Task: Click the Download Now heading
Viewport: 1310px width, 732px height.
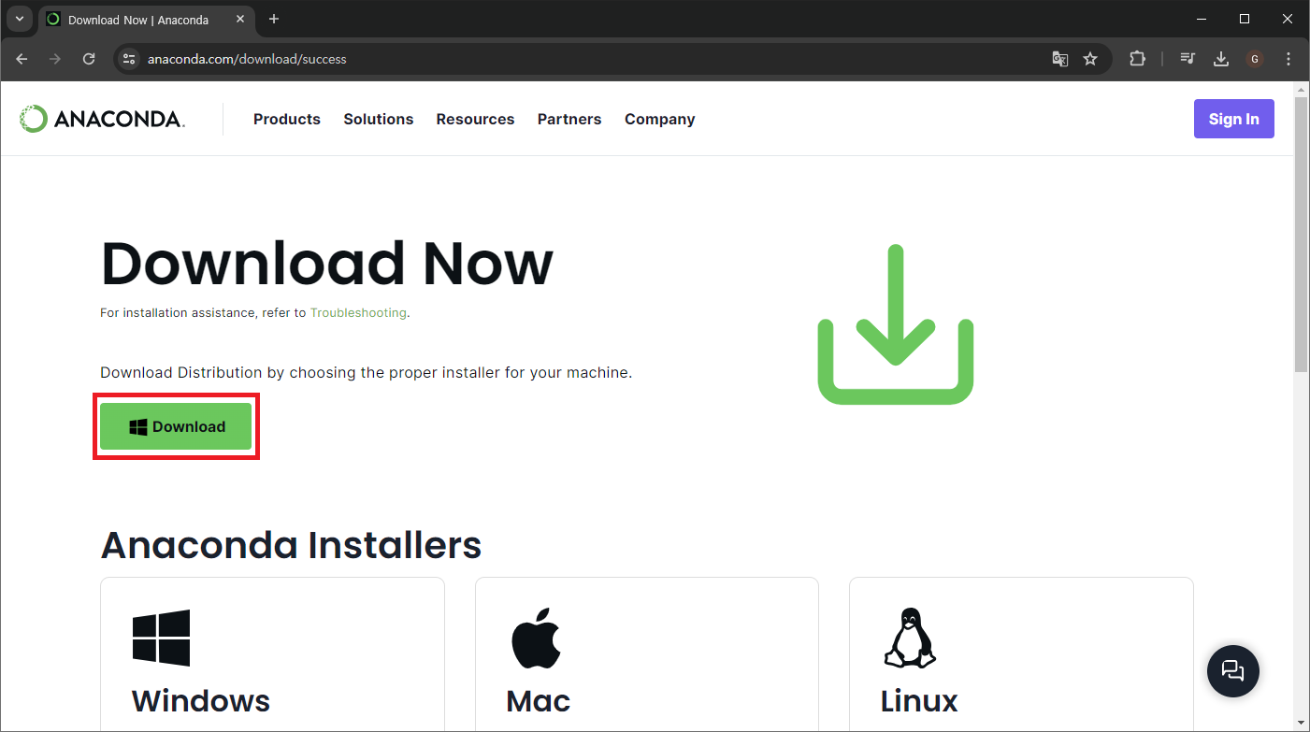Action: [x=327, y=264]
